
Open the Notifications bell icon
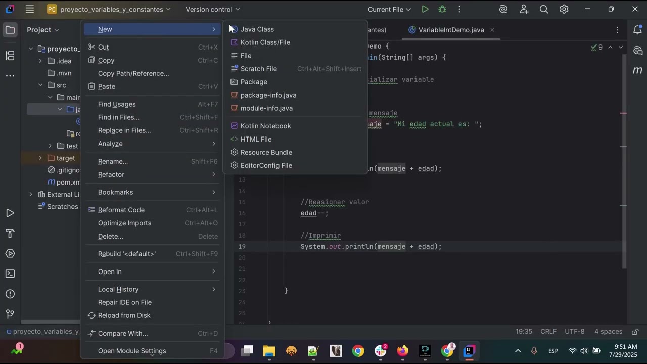click(x=637, y=30)
